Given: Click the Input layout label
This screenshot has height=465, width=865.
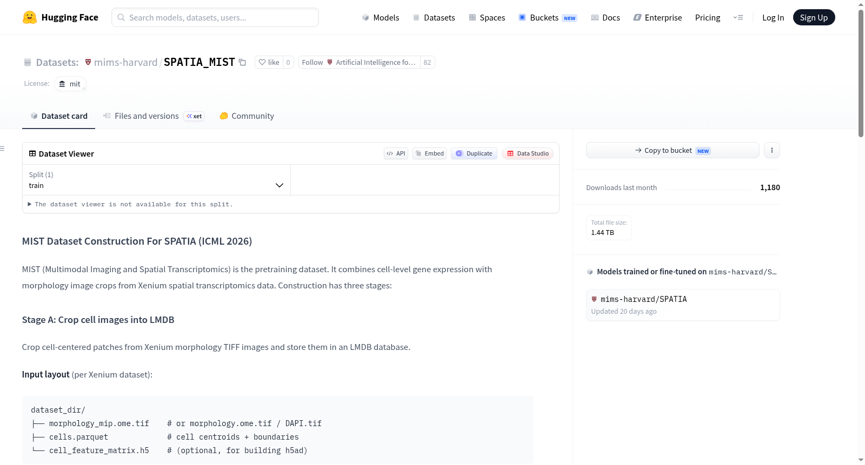Looking at the screenshot, I should 46,374.
